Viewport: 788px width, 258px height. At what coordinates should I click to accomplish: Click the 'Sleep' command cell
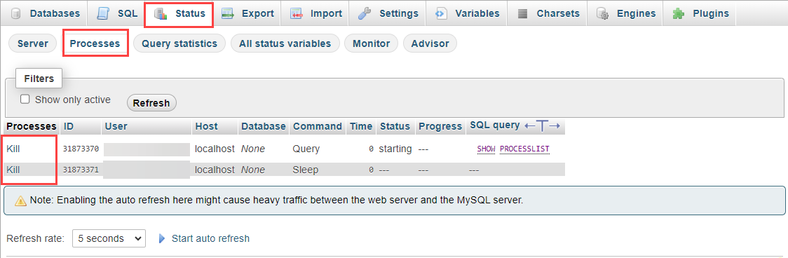point(306,170)
